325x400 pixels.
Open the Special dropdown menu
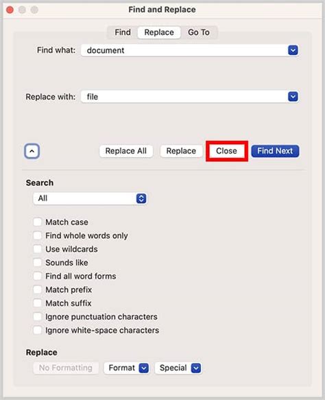pyautogui.click(x=178, y=368)
